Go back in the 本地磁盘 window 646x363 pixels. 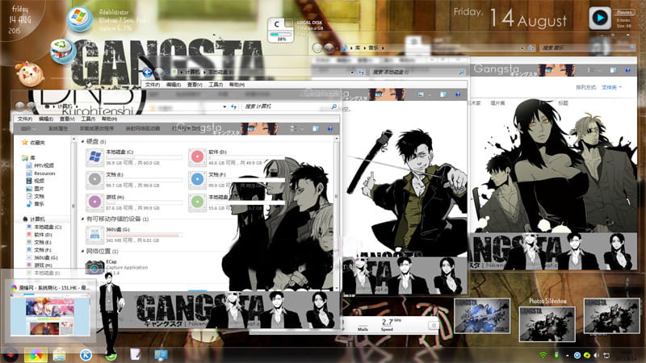click(148, 73)
